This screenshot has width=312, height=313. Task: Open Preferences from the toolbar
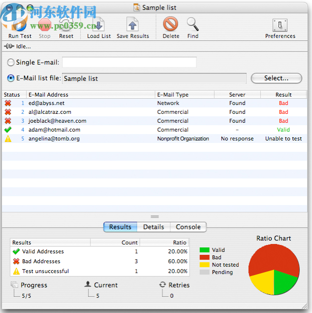(x=280, y=25)
